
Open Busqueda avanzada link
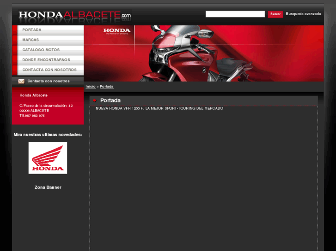pos(303,14)
